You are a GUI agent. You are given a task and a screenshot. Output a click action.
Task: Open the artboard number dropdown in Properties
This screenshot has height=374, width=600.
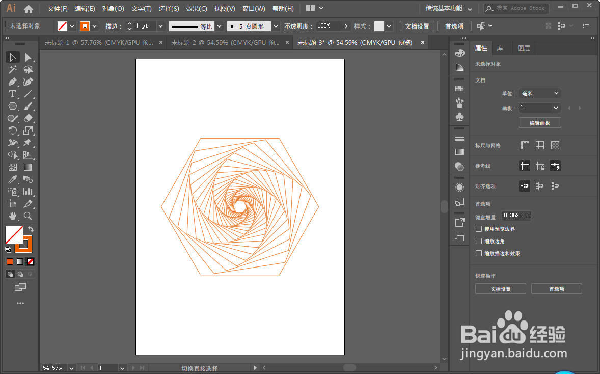pos(556,108)
